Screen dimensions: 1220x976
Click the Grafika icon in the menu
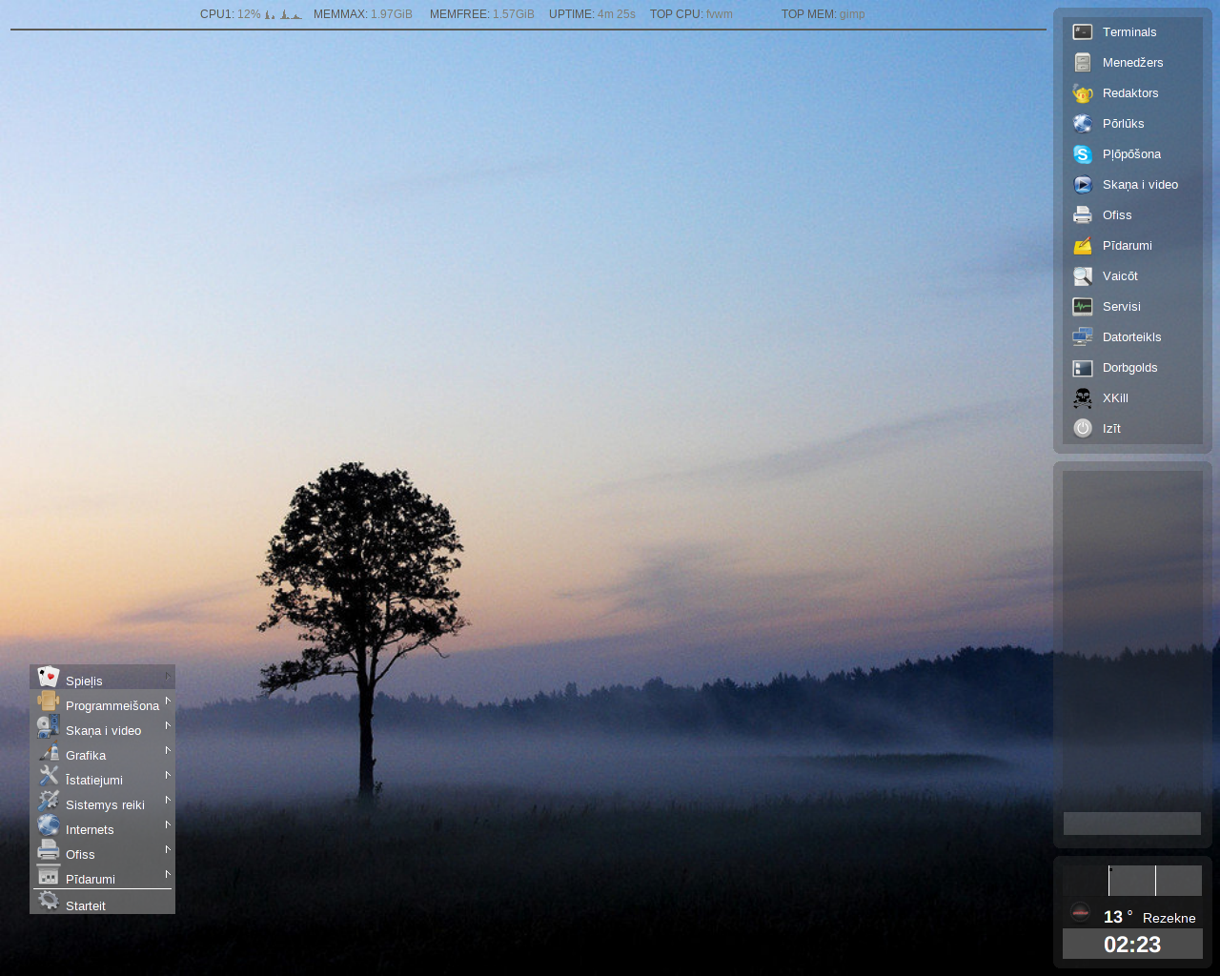pos(49,752)
